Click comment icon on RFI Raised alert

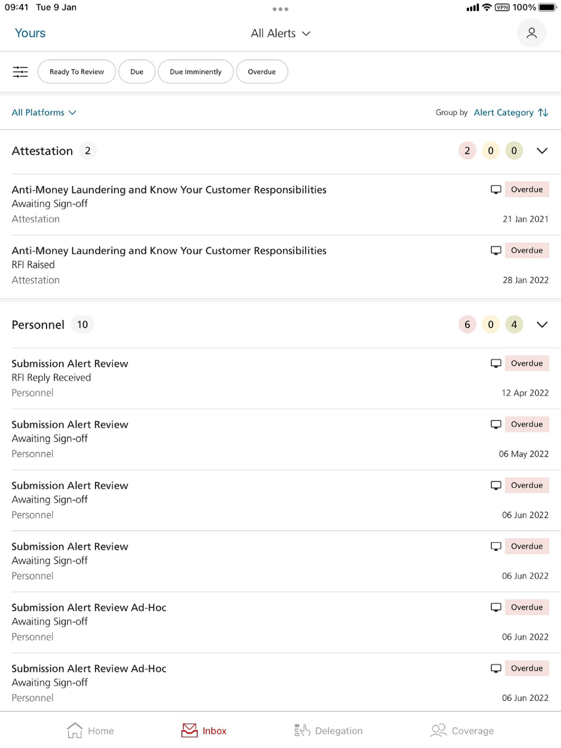click(496, 251)
